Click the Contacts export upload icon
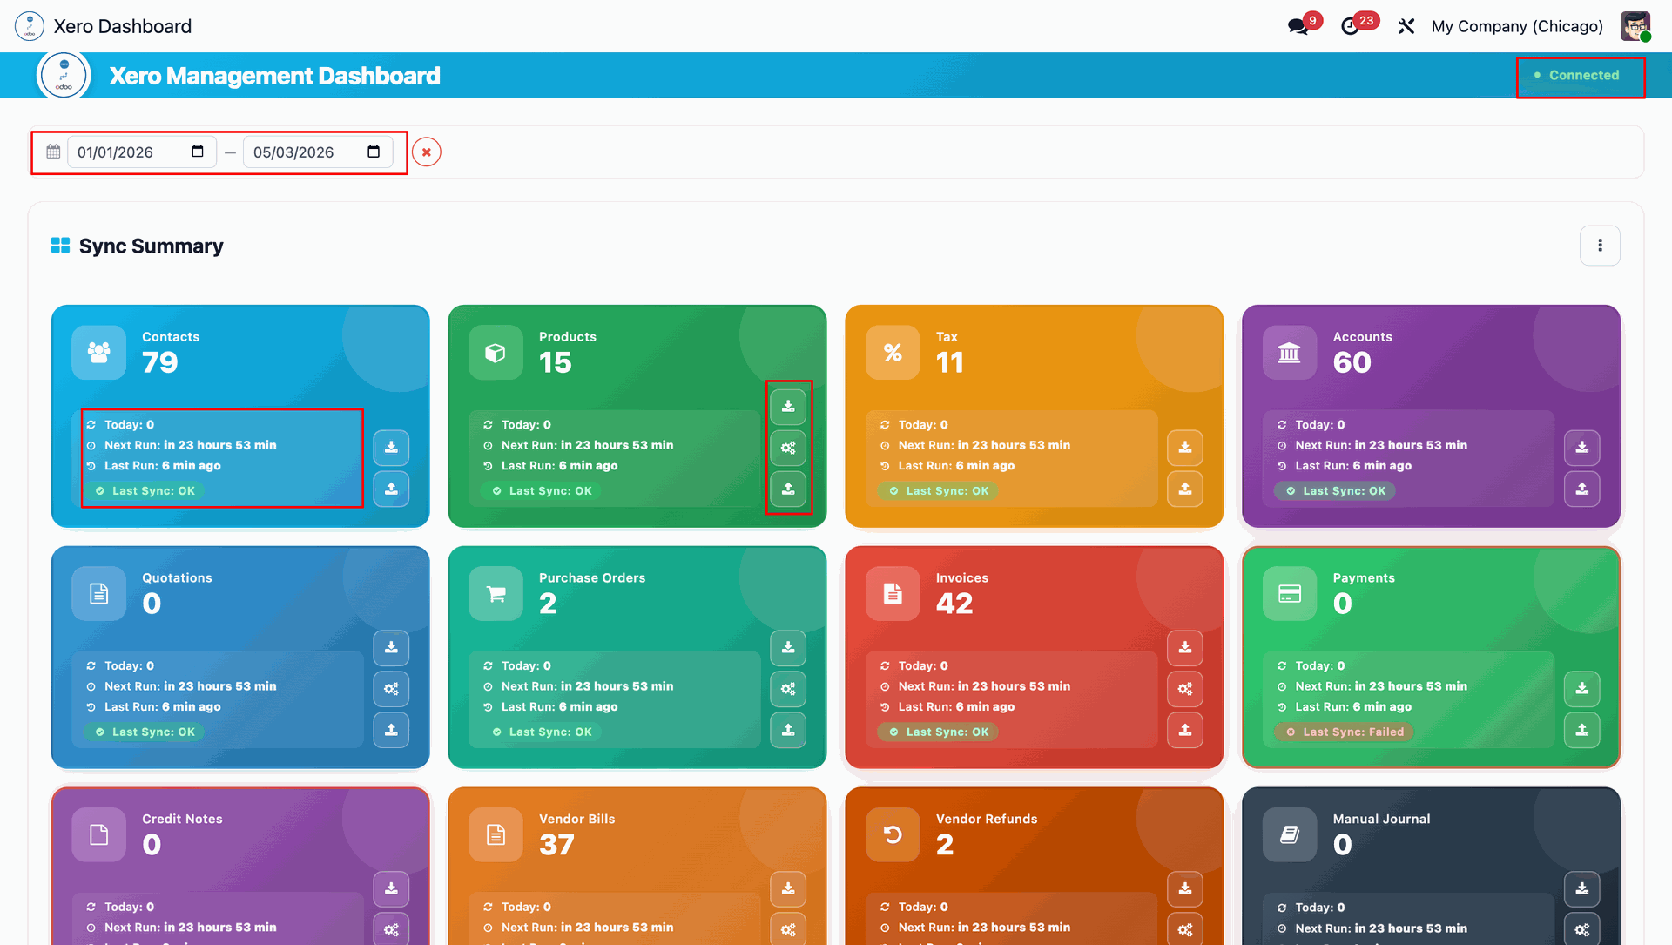Image resolution: width=1672 pixels, height=945 pixels. tap(391, 489)
